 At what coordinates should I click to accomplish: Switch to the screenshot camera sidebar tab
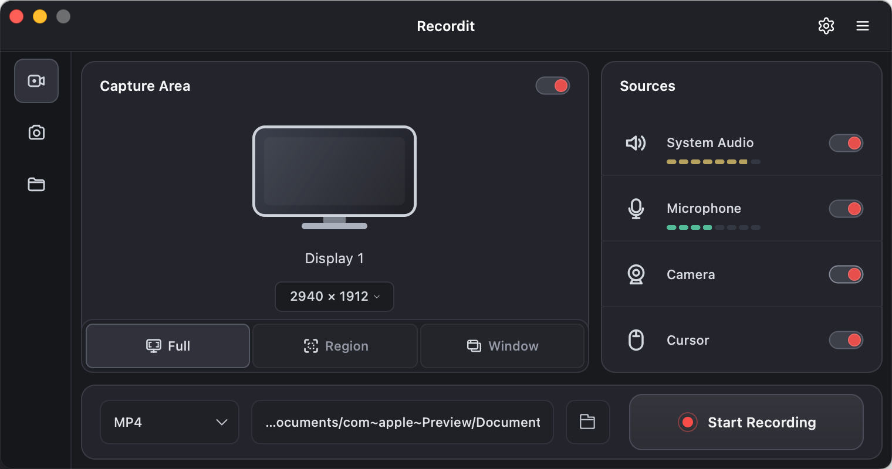(x=36, y=132)
